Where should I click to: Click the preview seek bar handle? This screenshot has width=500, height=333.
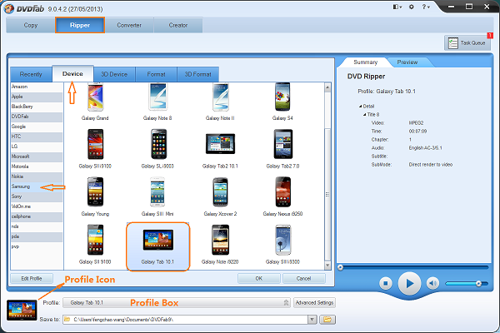[340, 267]
